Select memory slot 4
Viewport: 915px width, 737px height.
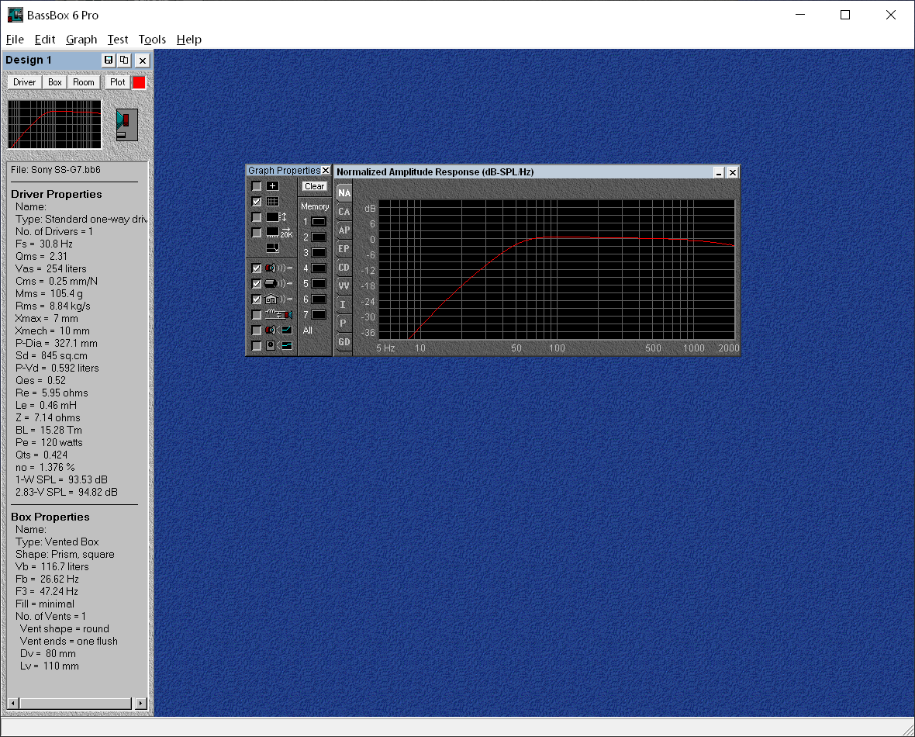point(319,268)
